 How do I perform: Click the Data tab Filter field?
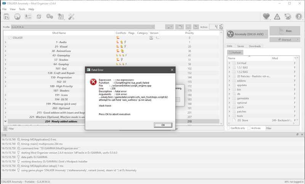pyautogui.click(x=282, y=128)
